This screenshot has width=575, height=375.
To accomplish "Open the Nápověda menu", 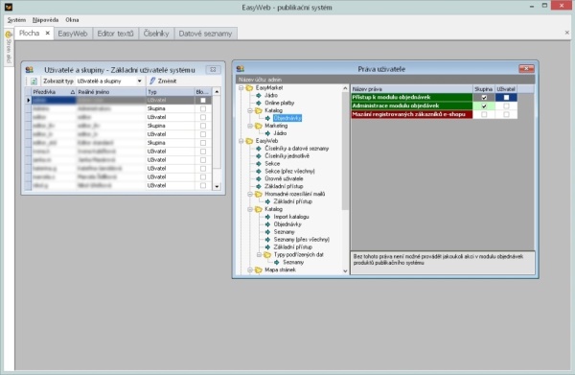I will coord(45,20).
